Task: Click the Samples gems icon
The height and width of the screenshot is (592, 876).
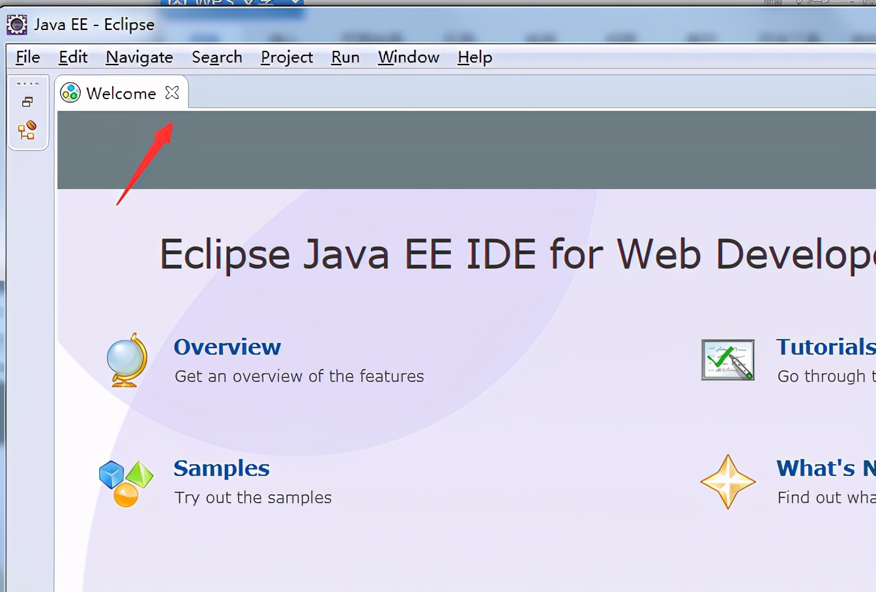Action: (x=125, y=482)
